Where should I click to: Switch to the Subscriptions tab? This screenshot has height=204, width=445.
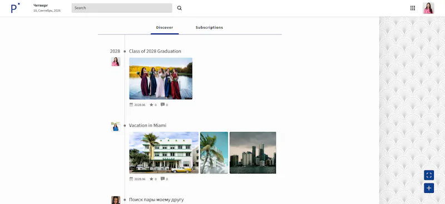pos(209,28)
